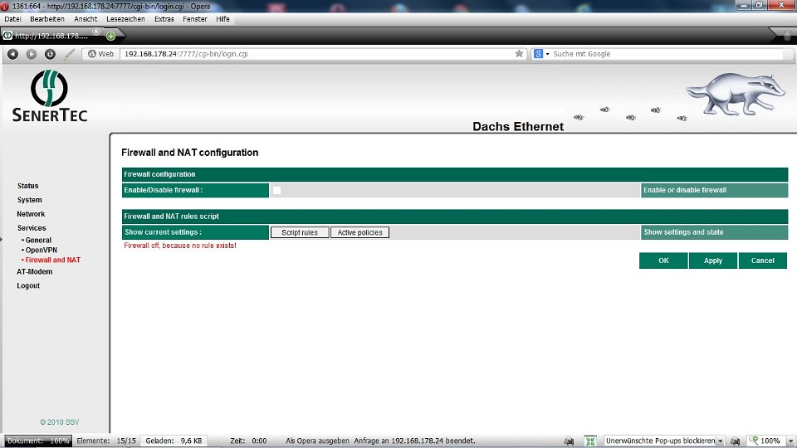Viewport: 797px width, 448px height.
Task: Click the browser Back arrow button
Action: tap(12, 54)
